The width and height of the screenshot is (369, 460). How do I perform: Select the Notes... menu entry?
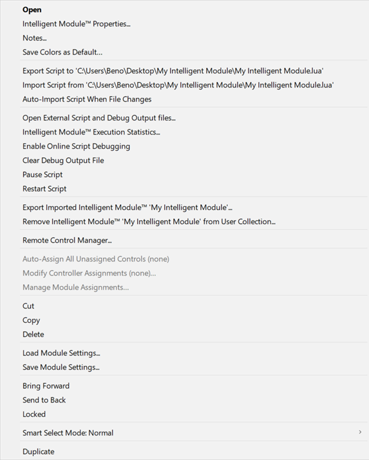click(35, 38)
